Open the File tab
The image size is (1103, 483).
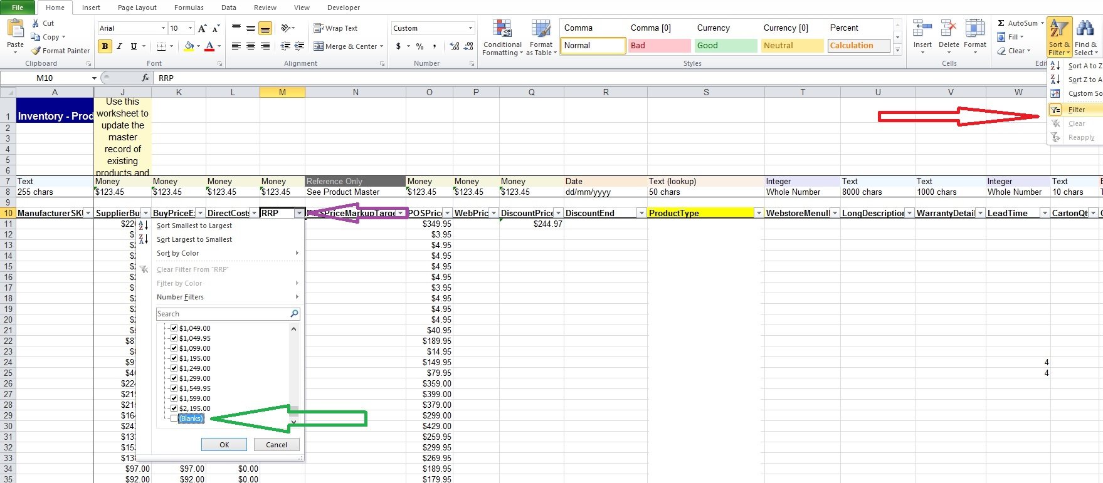click(18, 8)
